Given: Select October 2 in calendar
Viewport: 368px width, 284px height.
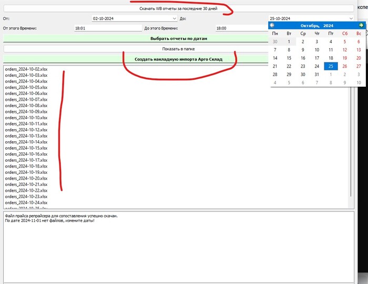Looking at the screenshot, I should tap(303, 41).
